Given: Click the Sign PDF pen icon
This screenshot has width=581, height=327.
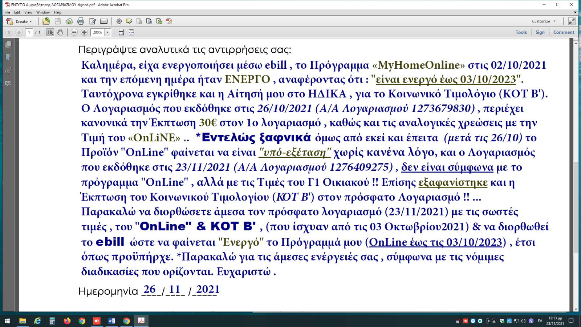Looking at the screenshot, I should pos(169,21).
